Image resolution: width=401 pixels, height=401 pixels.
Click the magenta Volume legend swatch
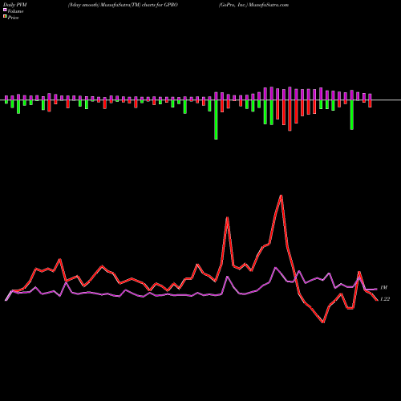point(5,10)
